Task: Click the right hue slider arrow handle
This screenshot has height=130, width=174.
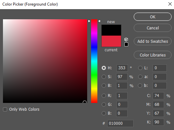Action: (x=99, y=21)
